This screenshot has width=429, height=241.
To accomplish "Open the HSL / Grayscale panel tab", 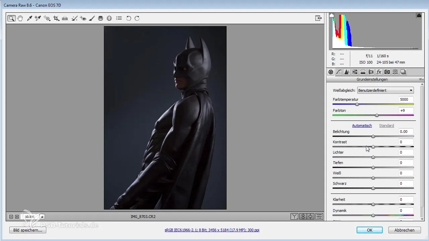I will click(x=355, y=72).
